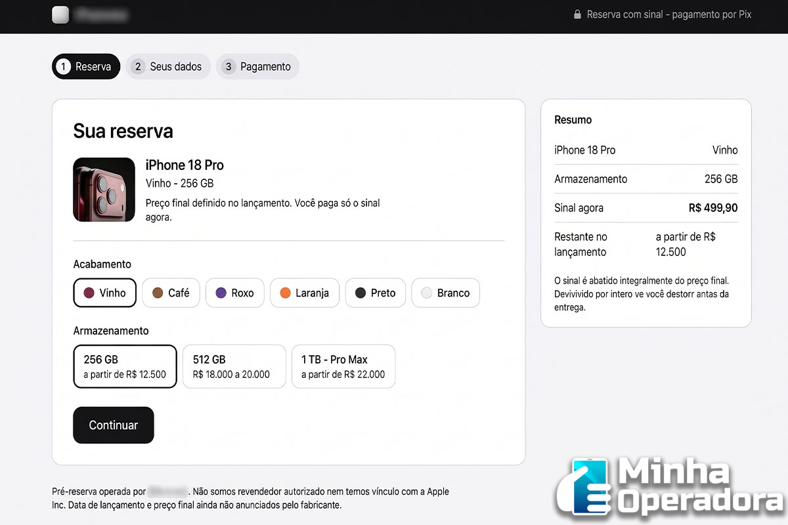Click the 'R$ 499,90' sinal value

(x=713, y=208)
